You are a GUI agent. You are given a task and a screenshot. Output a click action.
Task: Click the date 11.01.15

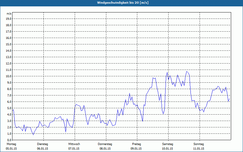pos(199,149)
